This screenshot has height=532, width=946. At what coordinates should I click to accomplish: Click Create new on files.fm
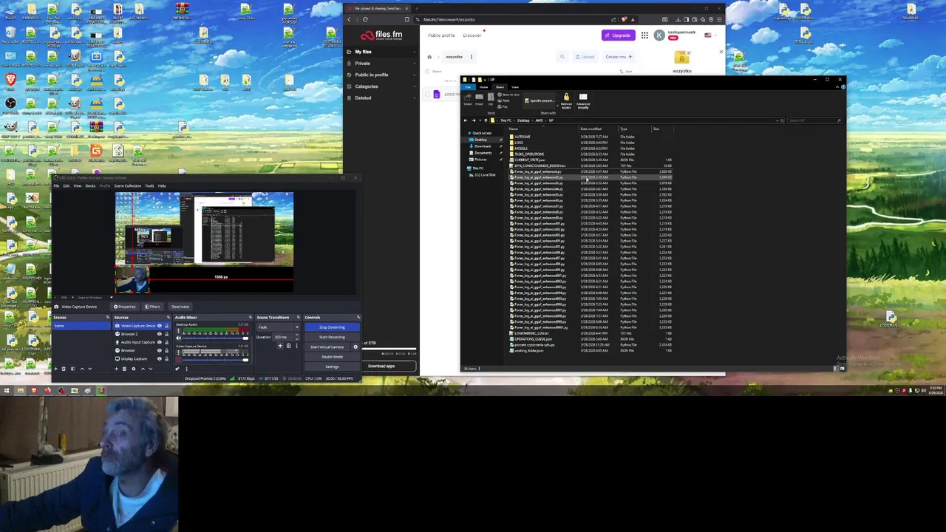point(619,57)
